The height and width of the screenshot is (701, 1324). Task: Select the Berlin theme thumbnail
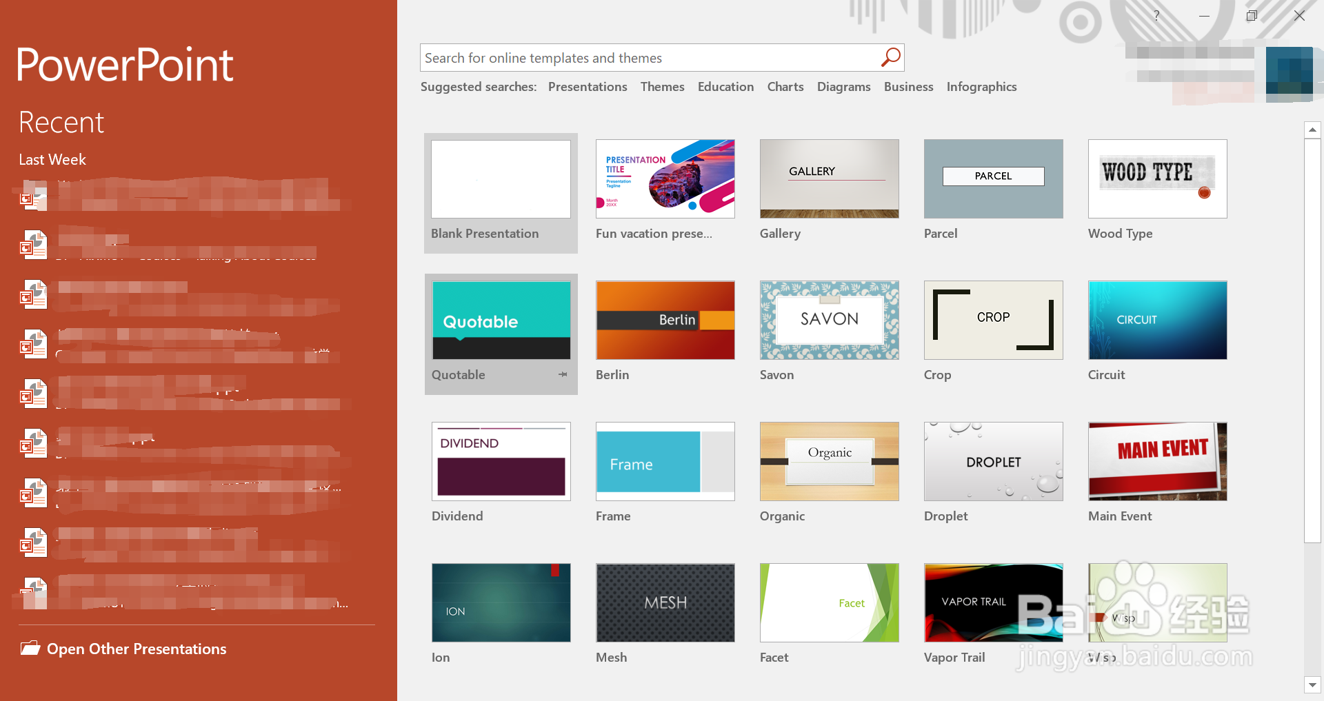665,321
